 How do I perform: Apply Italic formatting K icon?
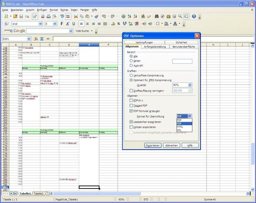[x=68, y=24]
